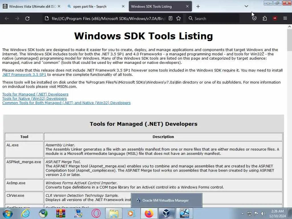Switch to VirtualBox cube taskbar icon
The width and height of the screenshot is (292, 219).
click(167, 213)
